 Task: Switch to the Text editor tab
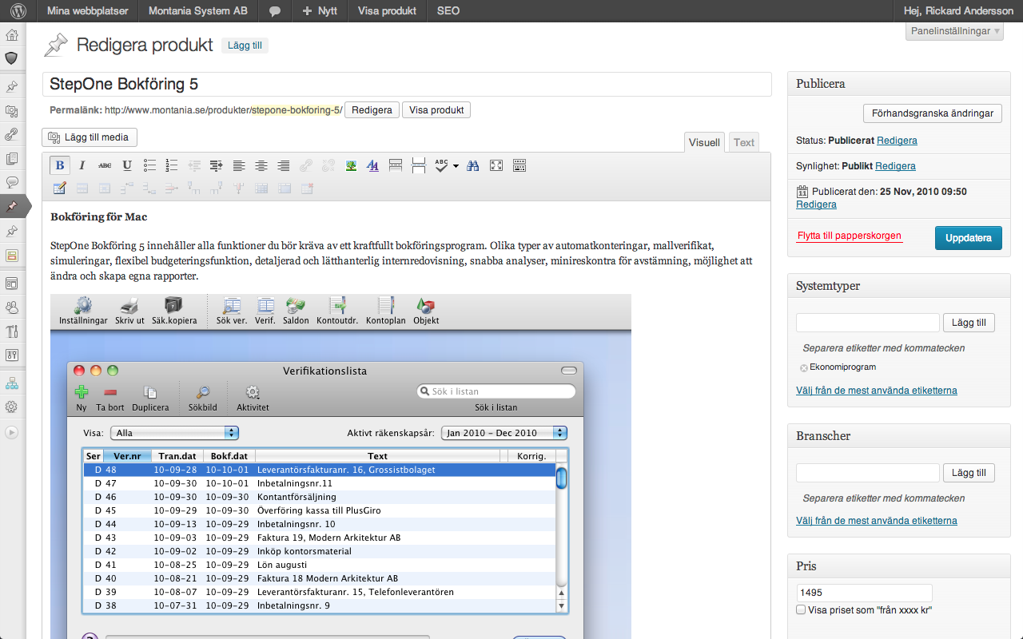click(x=744, y=142)
